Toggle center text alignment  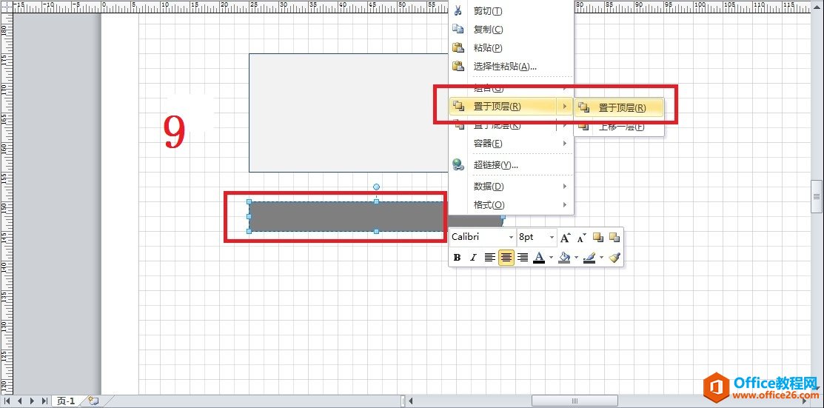506,258
